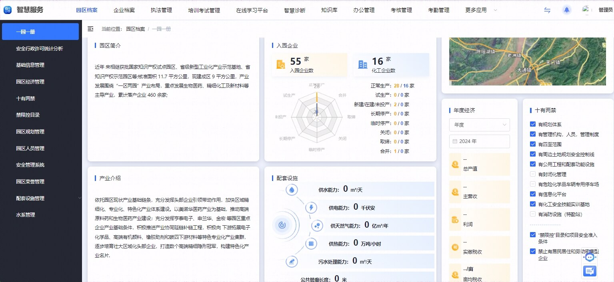Click the 供电能力 lightning icon
Viewport: 614px width, 282px height.
tap(311, 208)
